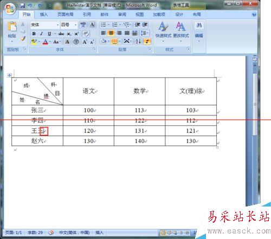Expand the paste (粘贴) options arrow
This screenshot has width=271, height=239.
(x=12, y=41)
